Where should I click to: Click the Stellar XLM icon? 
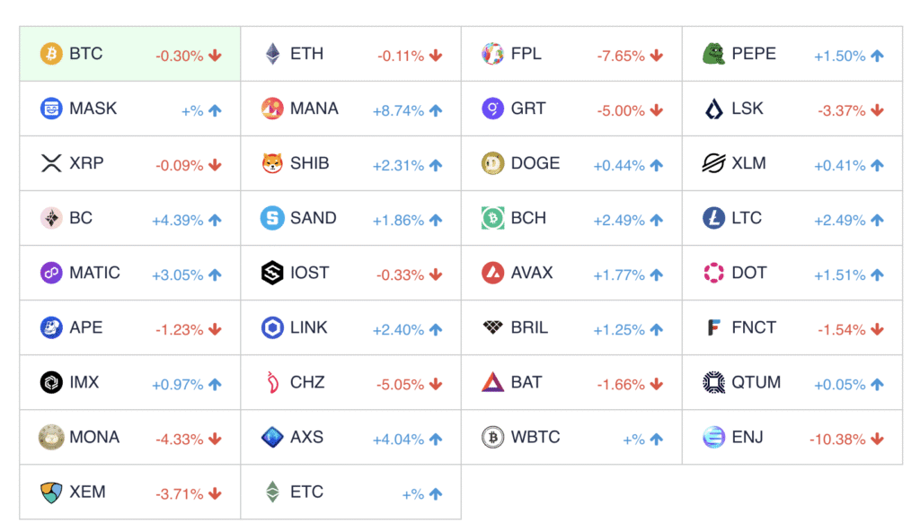point(714,163)
